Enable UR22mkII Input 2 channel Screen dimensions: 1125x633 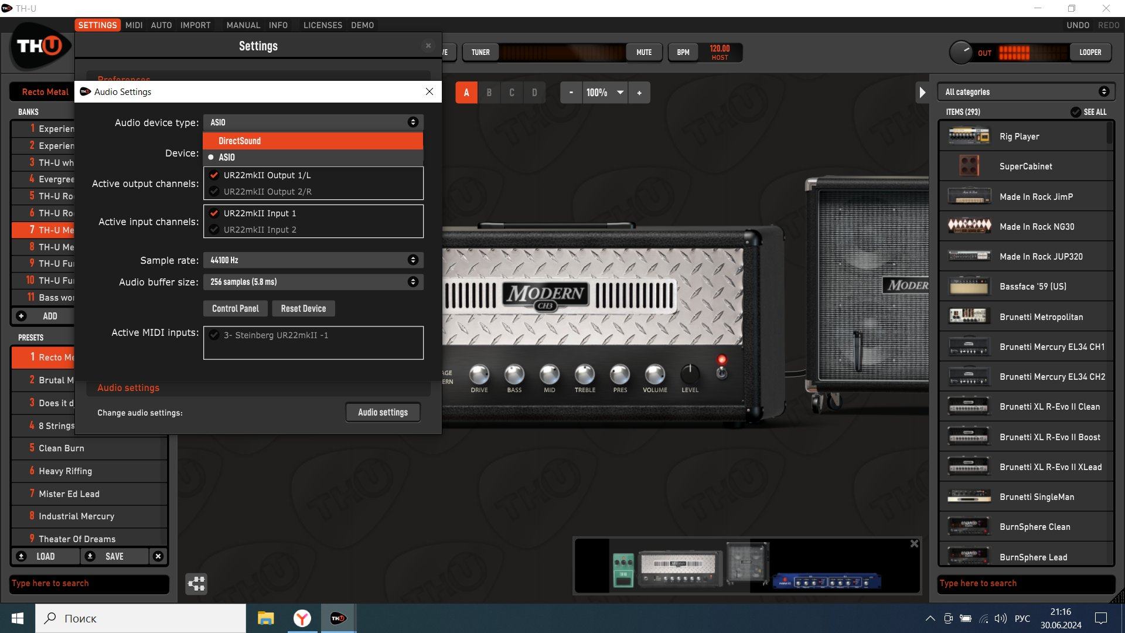point(214,230)
